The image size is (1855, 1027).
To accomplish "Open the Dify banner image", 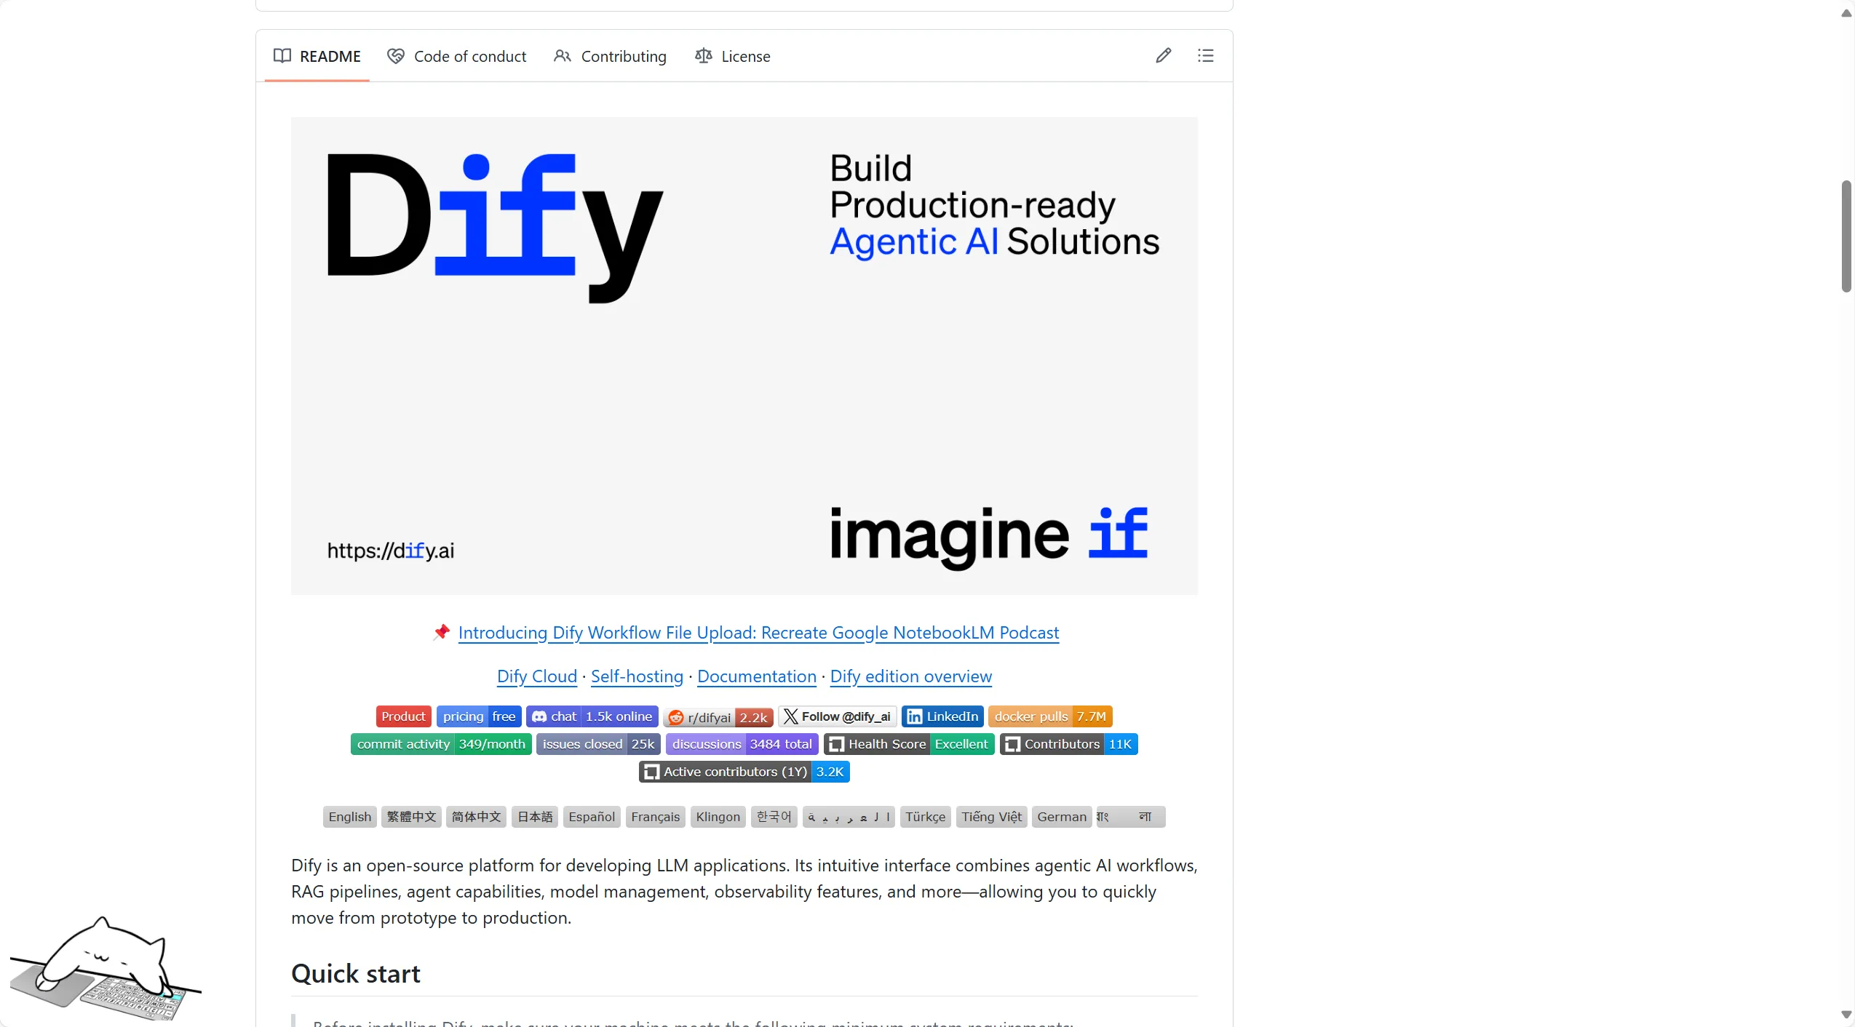I will click(x=744, y=356).
